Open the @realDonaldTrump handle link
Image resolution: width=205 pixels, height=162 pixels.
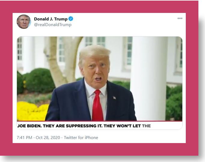[x=53, y=25]
